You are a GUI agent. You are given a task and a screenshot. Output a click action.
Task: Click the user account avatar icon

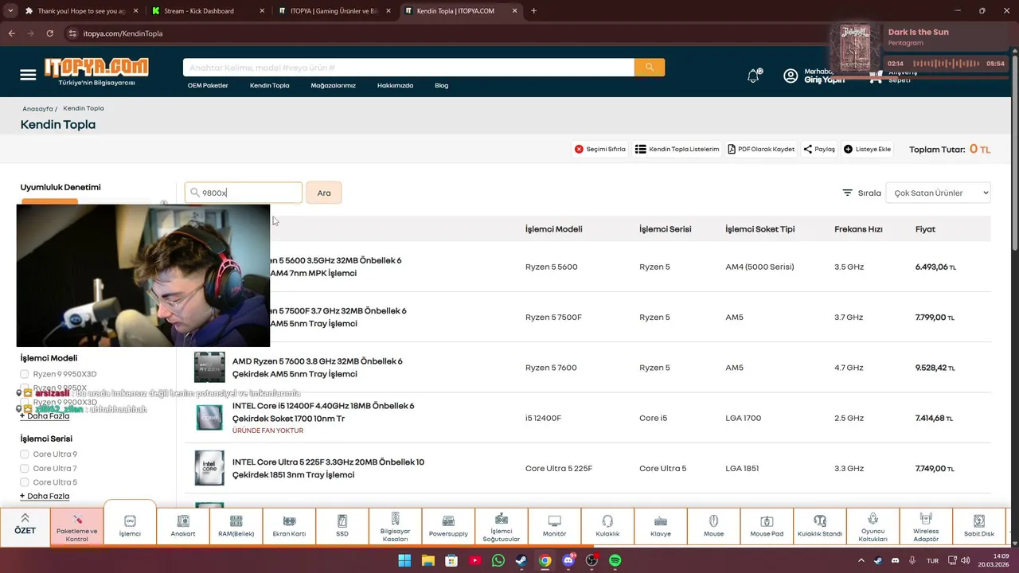point(791,76)
